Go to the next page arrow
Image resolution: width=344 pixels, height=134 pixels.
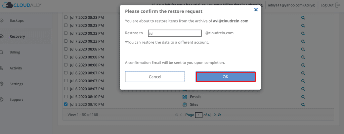coord(215,115)
